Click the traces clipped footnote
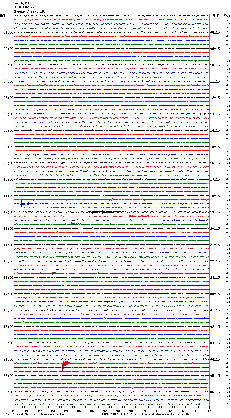This screenshot has height=418, width=231. pos(164,414)
